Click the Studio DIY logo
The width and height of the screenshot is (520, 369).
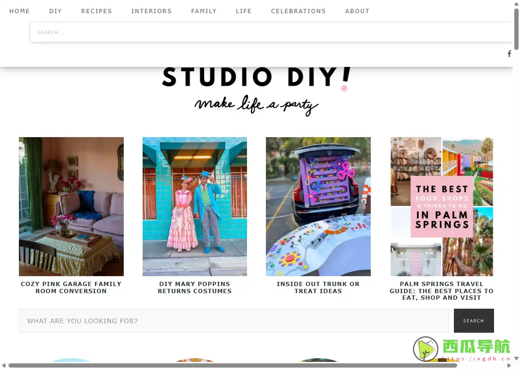point(256,90)
